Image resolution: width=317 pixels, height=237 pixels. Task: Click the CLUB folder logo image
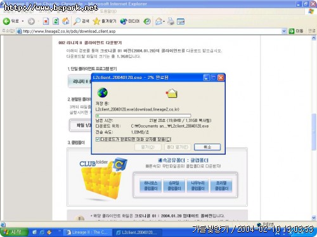click(103, 179)
